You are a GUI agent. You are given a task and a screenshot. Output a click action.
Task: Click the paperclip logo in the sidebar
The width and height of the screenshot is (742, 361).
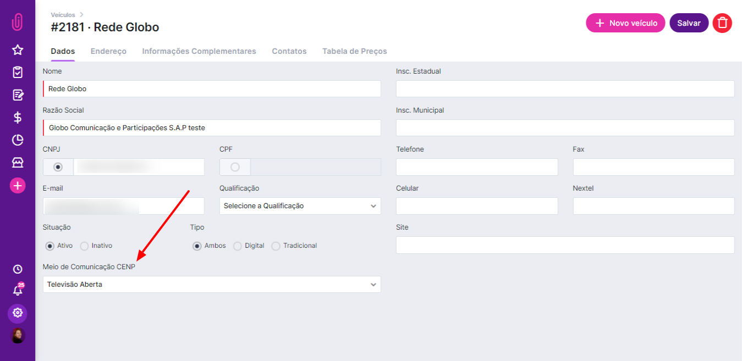click(x=18, y=22)
